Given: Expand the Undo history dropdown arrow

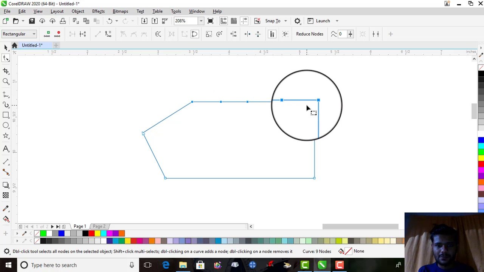Looking at the screenshot, I should click(x=116, y=21).
